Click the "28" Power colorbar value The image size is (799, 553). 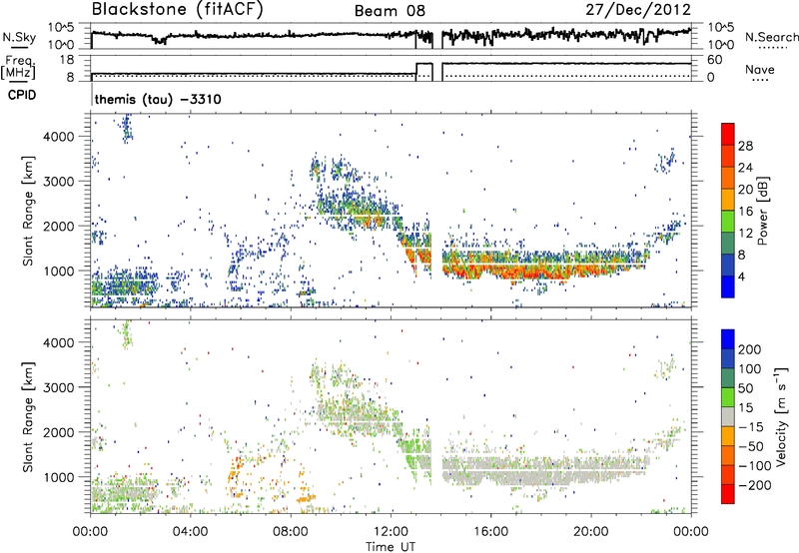coord(745,146)
